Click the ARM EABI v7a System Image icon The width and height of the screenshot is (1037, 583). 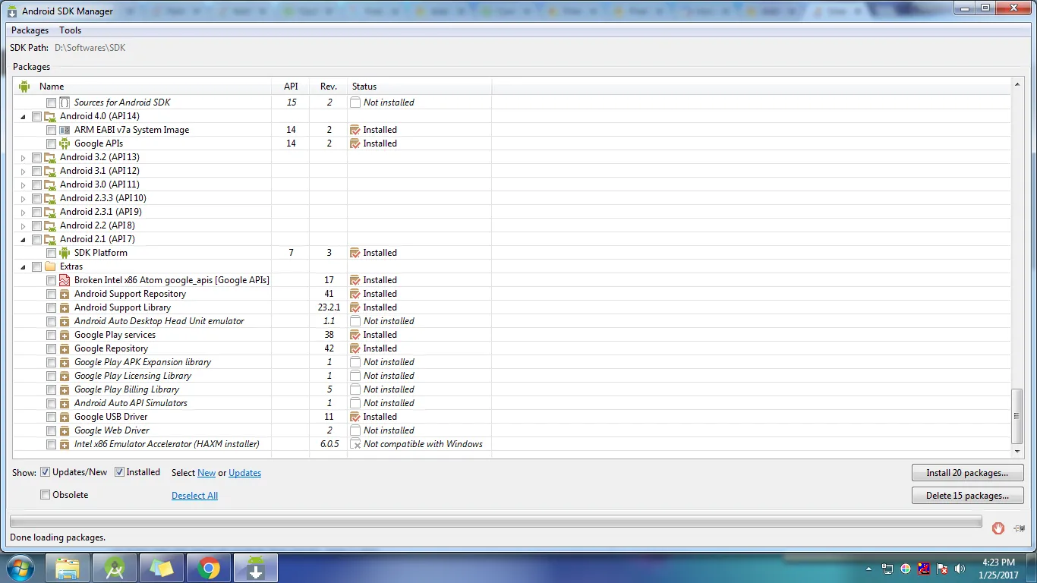coord(65,130)
